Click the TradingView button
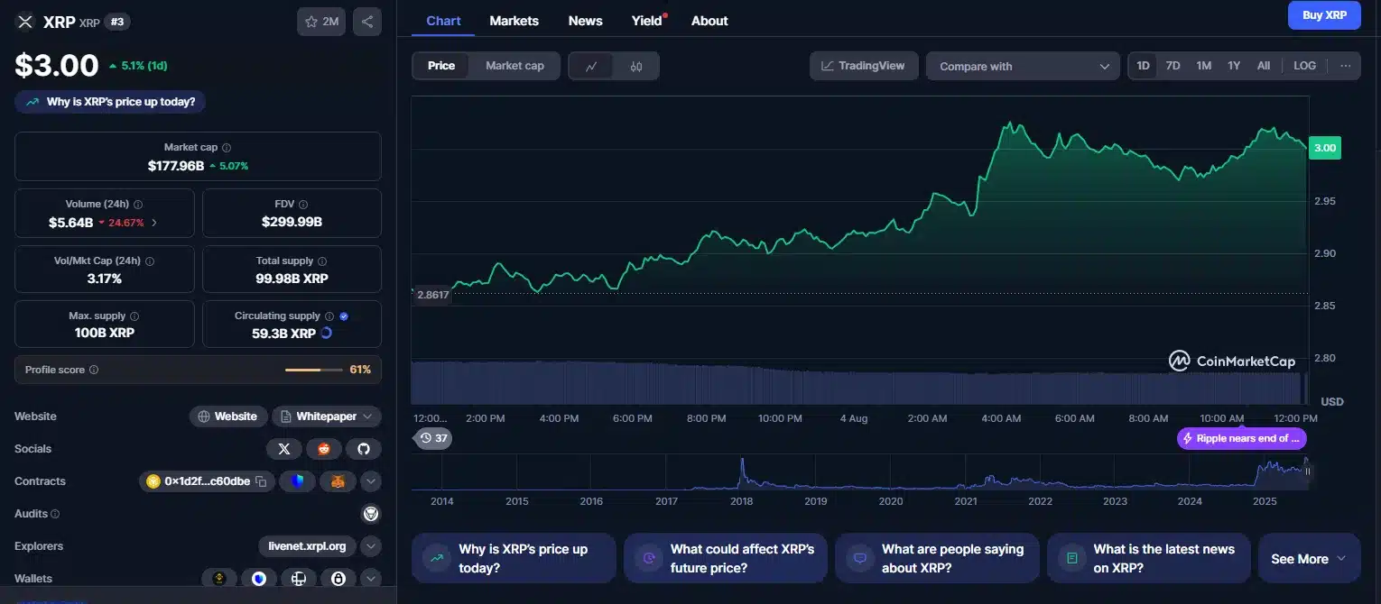Image resolution: width=1381 pixels, height=604 pixels. pos(864,66)
